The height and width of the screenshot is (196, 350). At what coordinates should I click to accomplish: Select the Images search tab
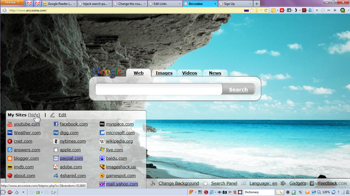pos(164,73)
